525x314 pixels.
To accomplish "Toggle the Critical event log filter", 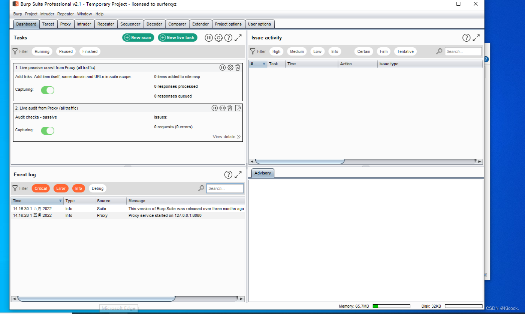I will (41, 188).
